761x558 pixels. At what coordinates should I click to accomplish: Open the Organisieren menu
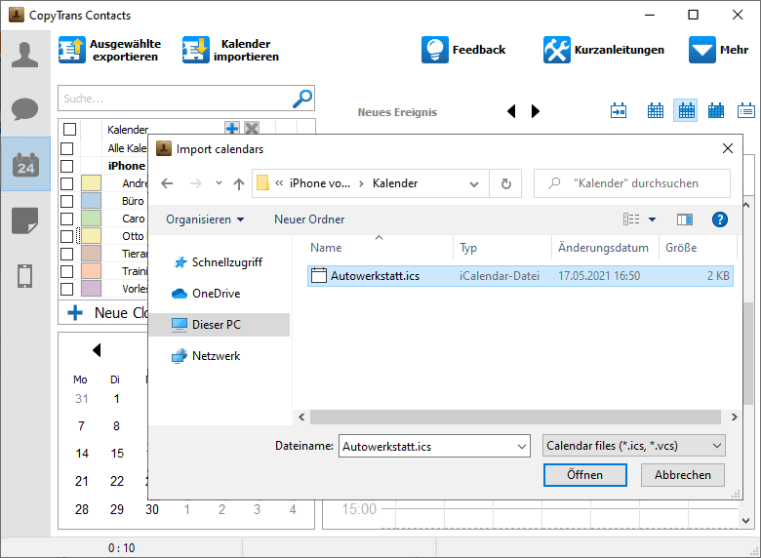205,219
